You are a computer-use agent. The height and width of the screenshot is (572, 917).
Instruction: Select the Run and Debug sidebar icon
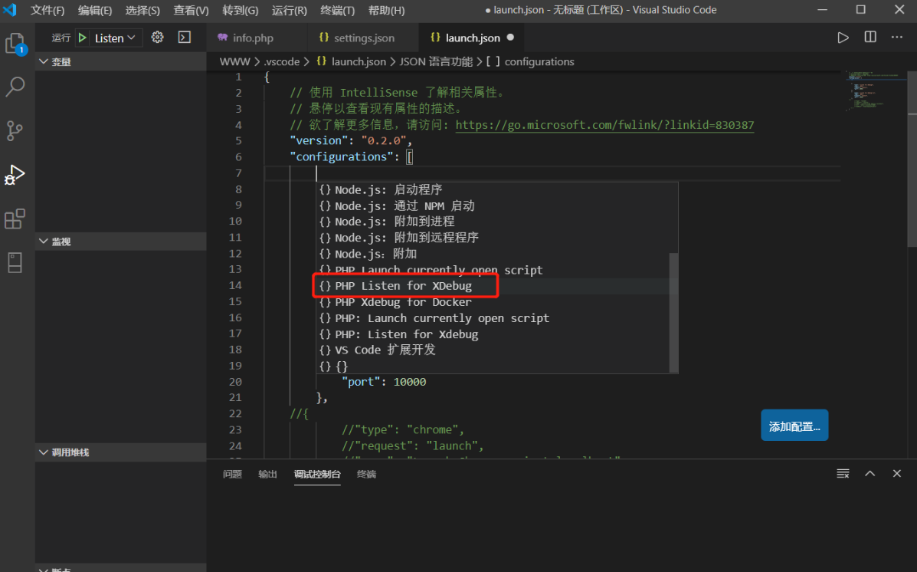[15, 174]
